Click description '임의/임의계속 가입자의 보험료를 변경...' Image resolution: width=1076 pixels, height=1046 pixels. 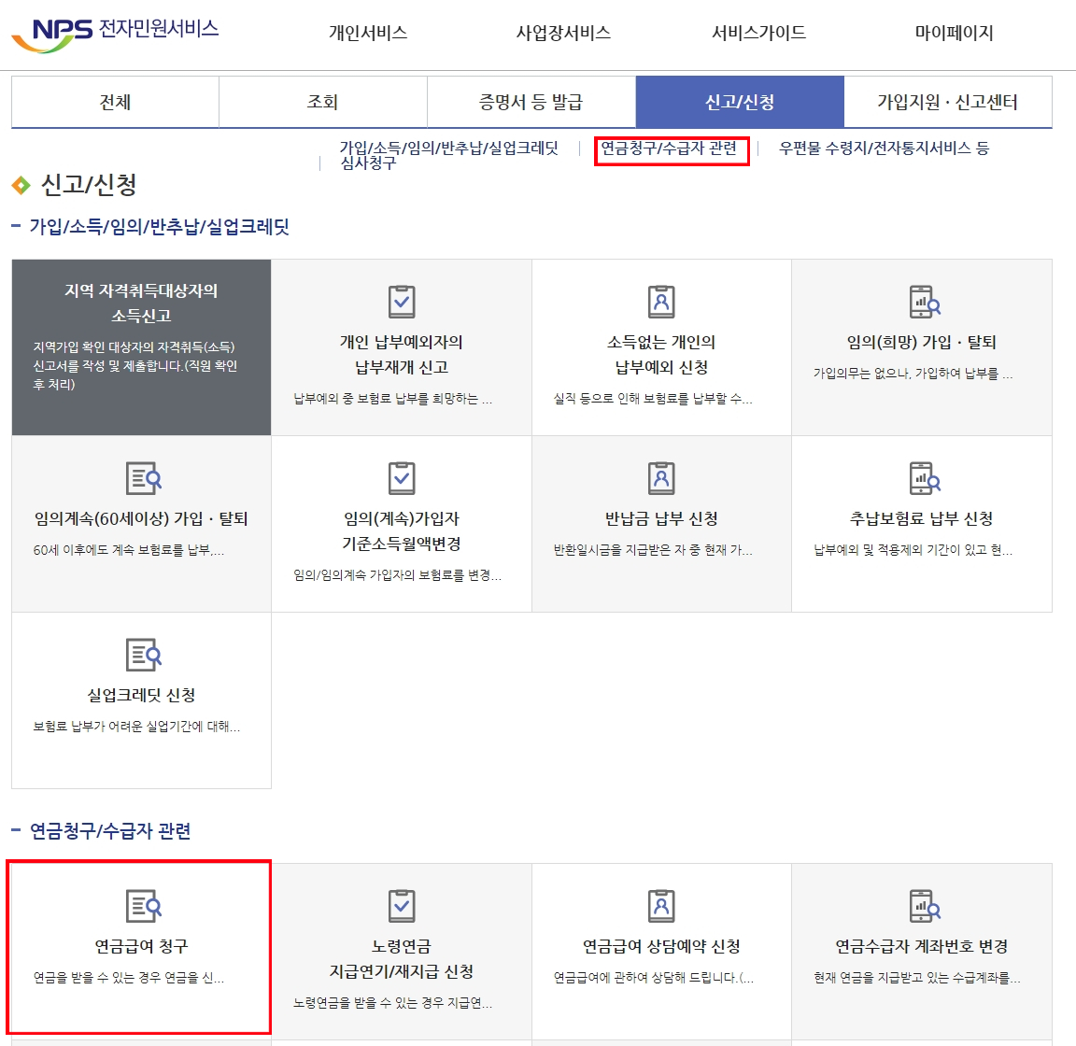[397, 575]
